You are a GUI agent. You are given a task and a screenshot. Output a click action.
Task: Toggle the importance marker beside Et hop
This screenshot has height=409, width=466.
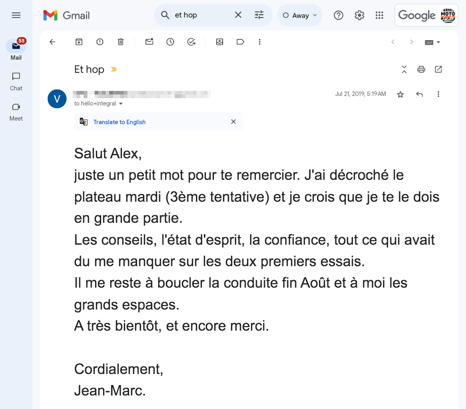click(x=114, y=69)
